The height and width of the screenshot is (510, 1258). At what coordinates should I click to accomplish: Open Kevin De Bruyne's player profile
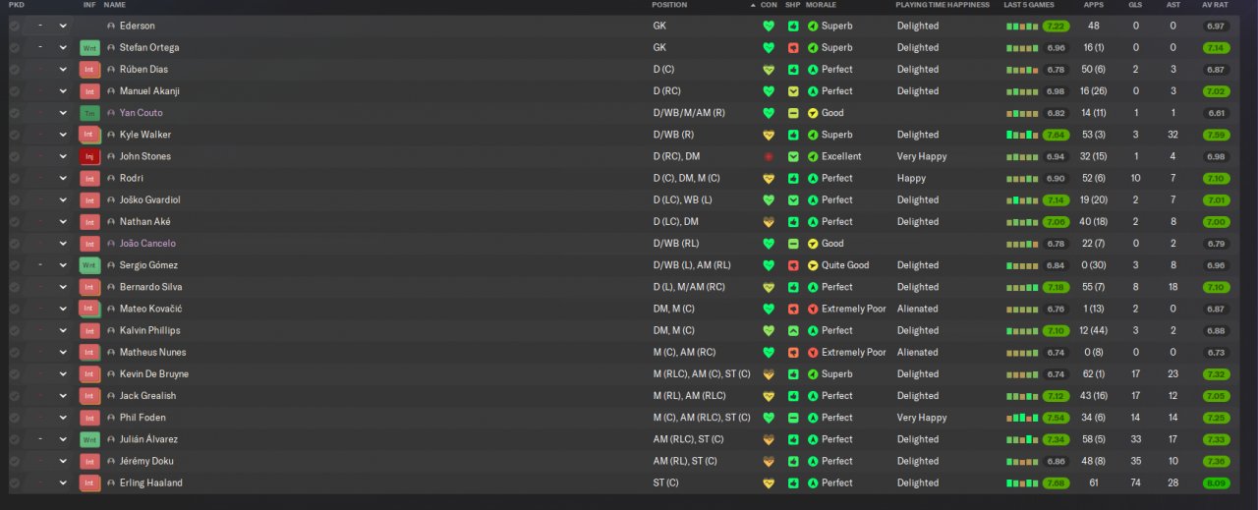coord(154,373)
